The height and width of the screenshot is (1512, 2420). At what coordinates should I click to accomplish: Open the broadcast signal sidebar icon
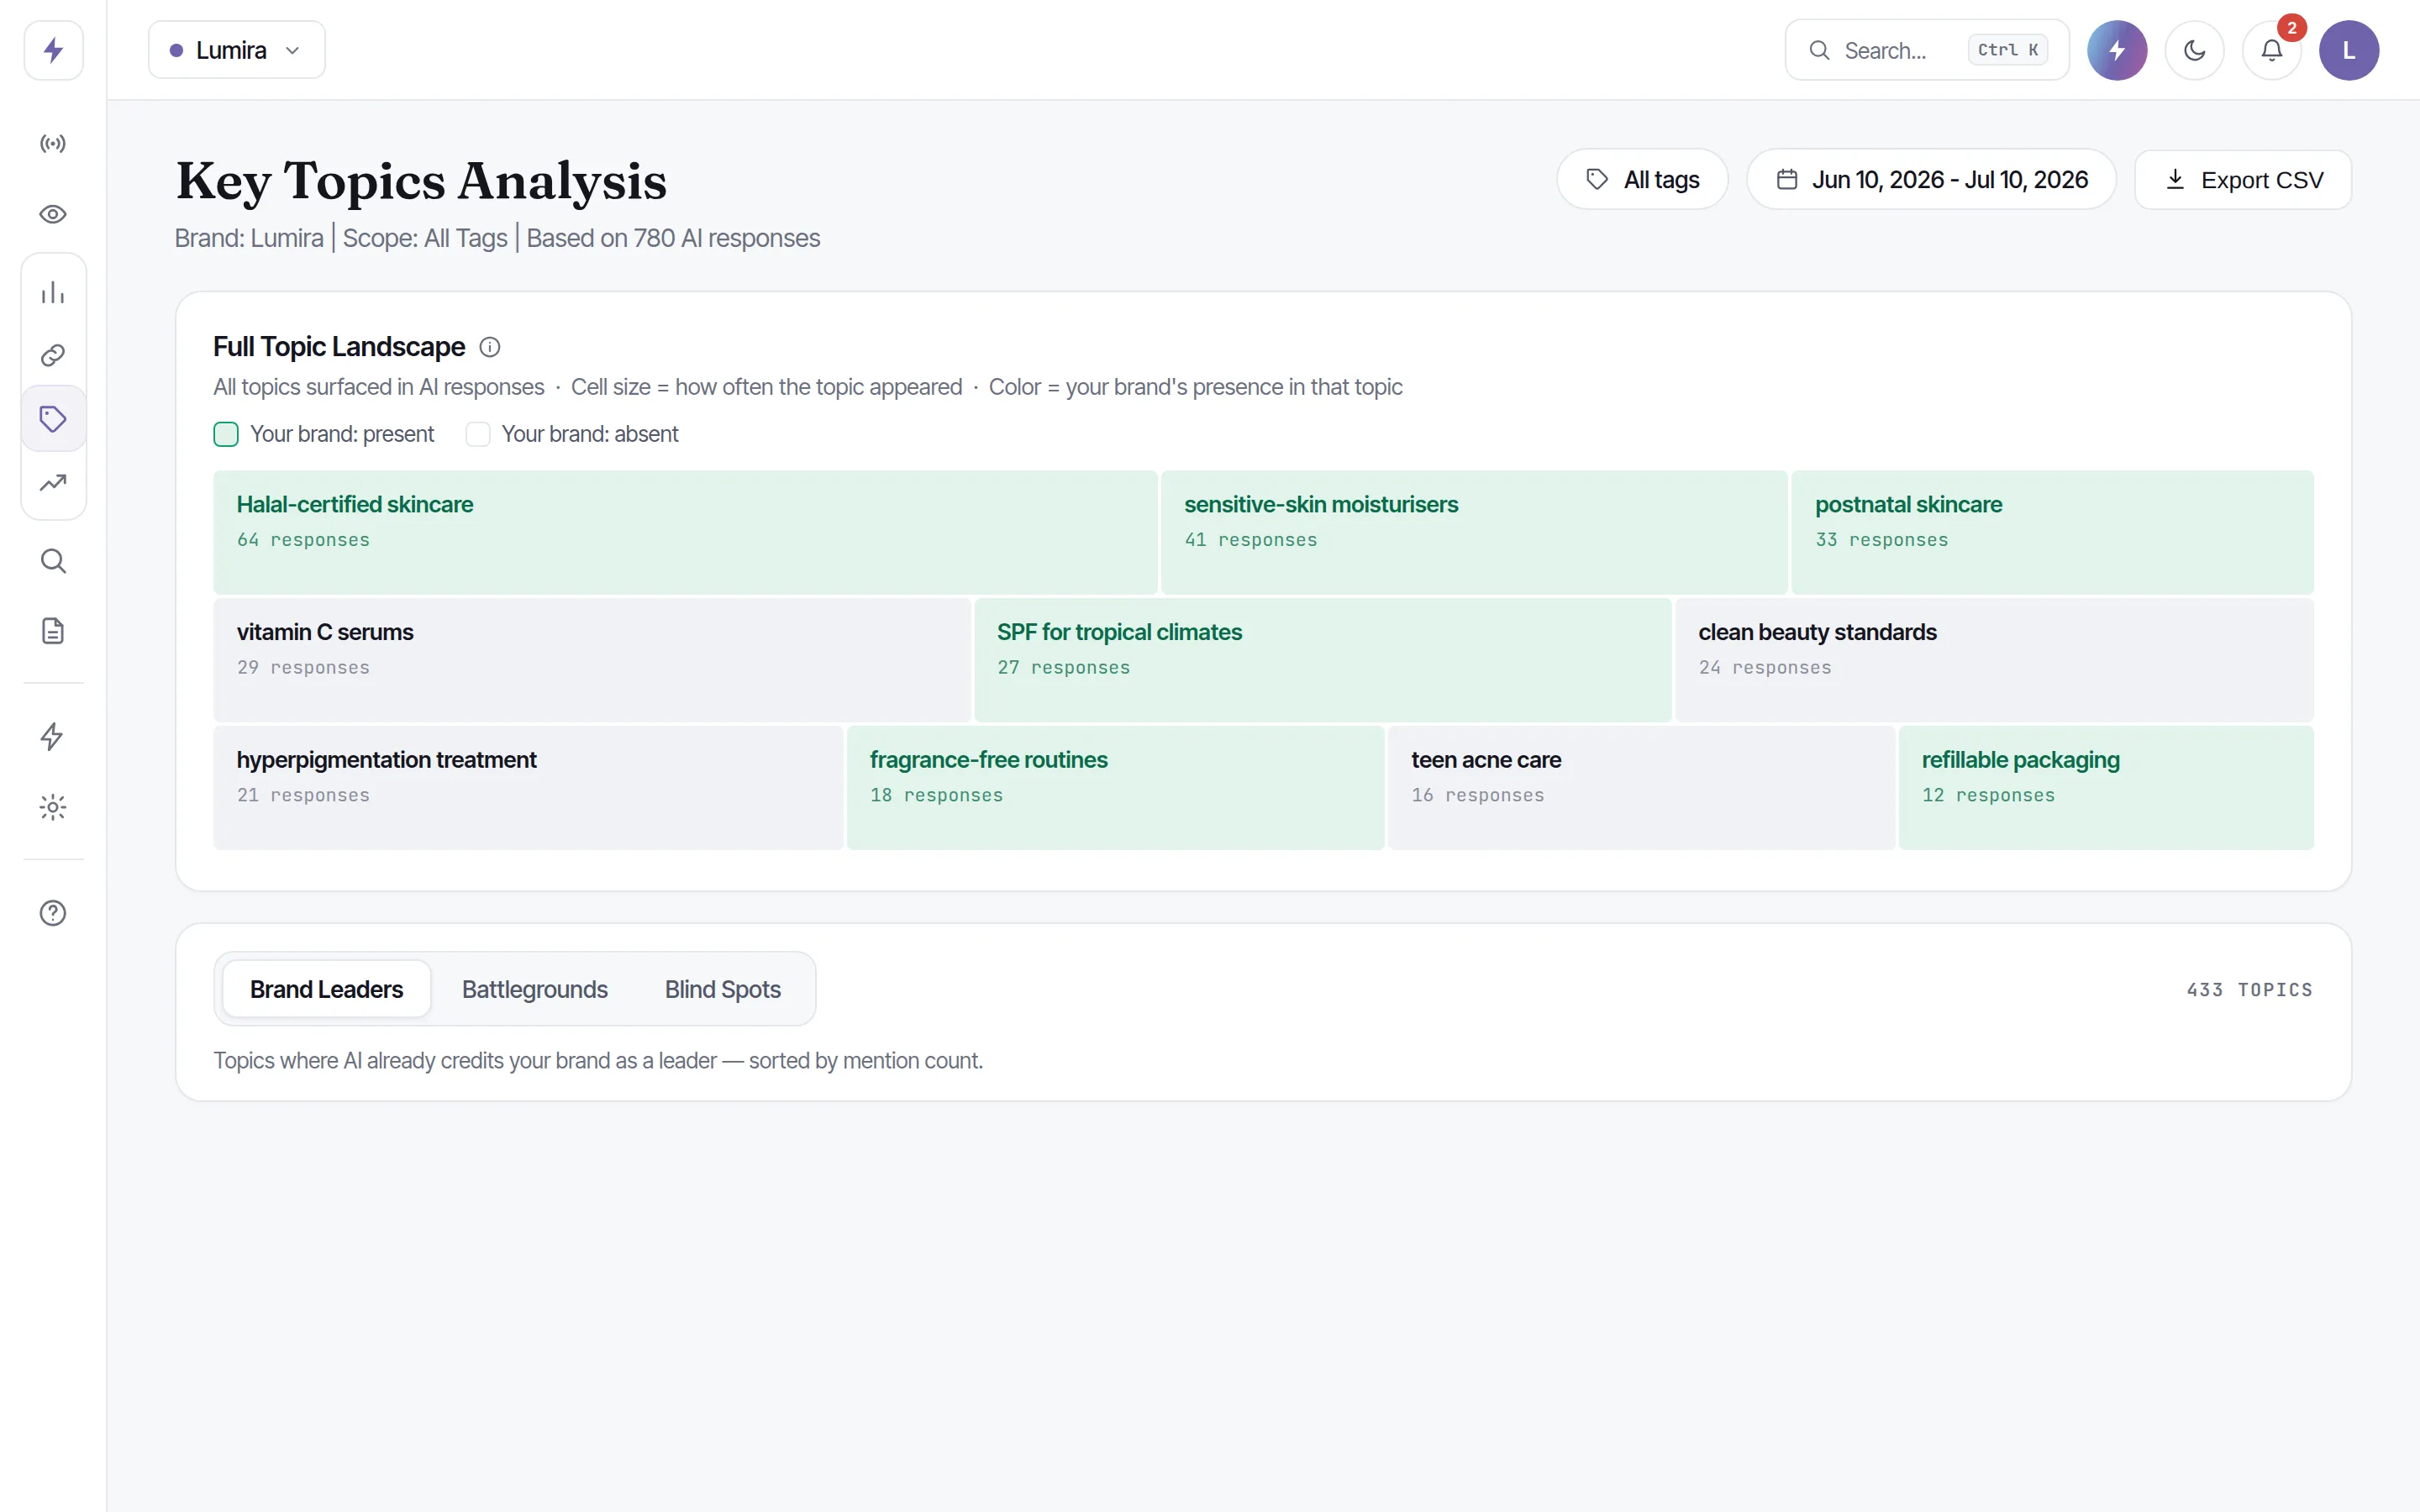click(53, 144)
